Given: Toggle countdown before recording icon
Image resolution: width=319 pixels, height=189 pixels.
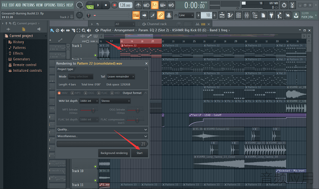Looking at the screenshot, I should (x=154, y=5).
